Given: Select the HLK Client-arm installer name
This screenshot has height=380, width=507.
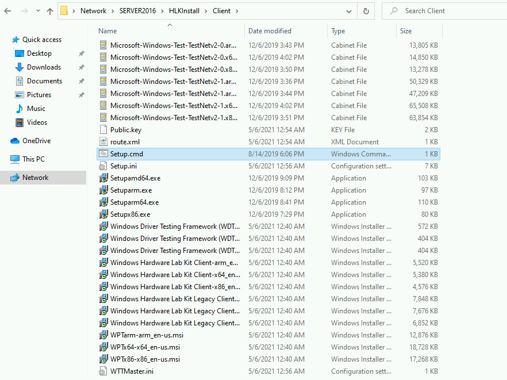Looking at the screenshot, I should click(174, 263).
